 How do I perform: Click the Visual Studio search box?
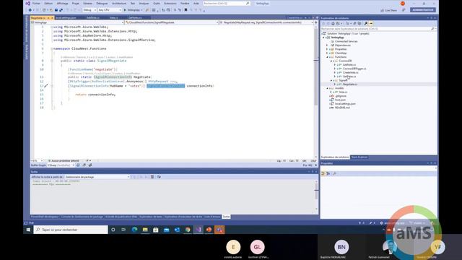click(x=226, y=3)
